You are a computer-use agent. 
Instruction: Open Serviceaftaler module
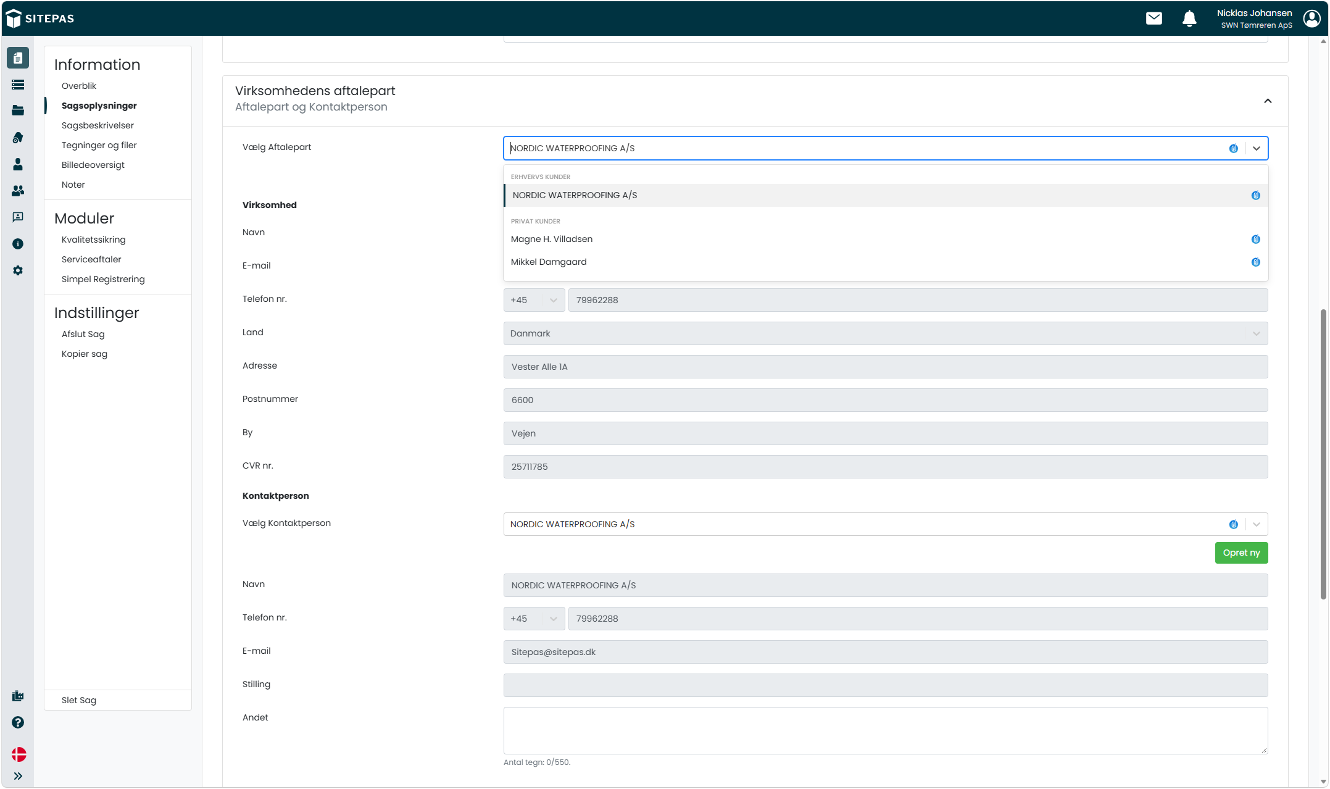coord(91,259)
